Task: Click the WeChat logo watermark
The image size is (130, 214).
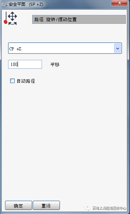Action: [87, 208]
